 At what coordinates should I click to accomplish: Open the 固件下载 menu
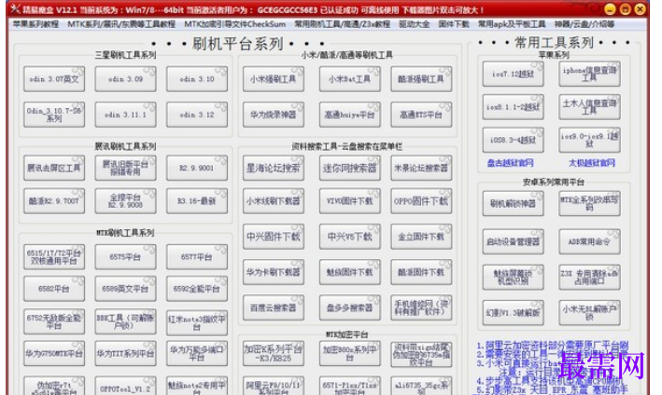454,24
